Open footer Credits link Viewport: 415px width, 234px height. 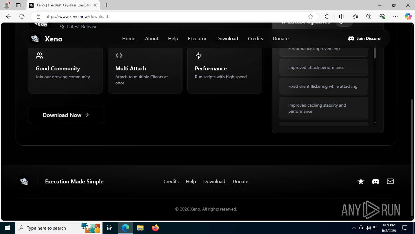tap(171, 181)
